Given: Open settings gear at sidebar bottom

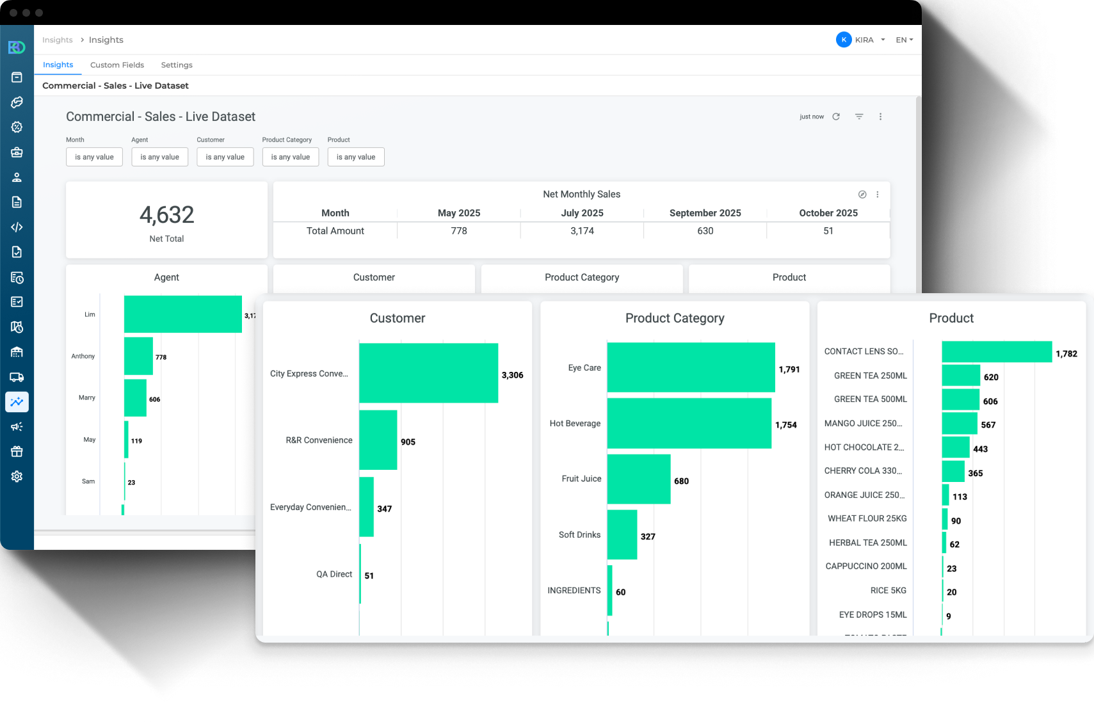Looking at the screenshot, I should (x=17, y=477).
